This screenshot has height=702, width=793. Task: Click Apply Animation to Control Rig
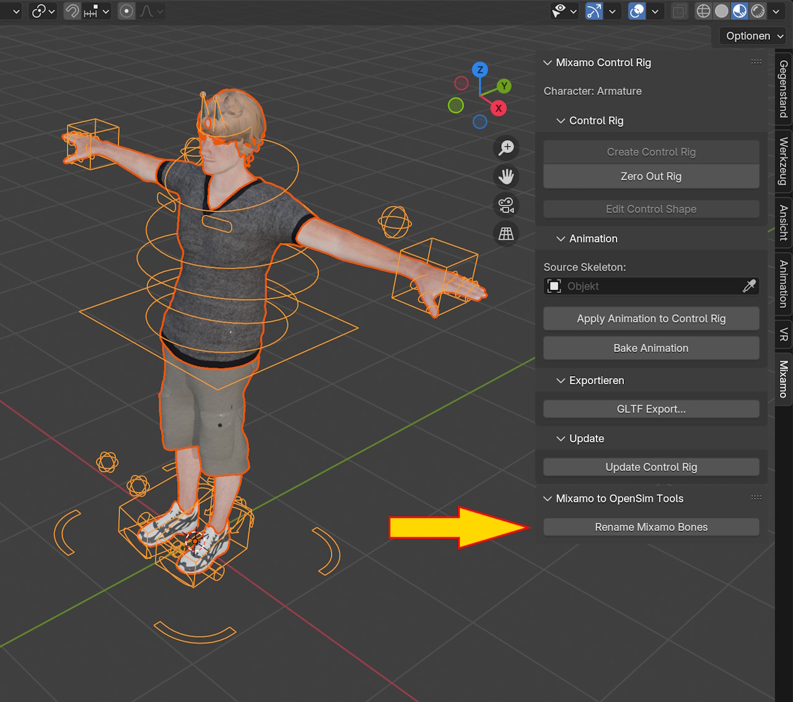651,318
